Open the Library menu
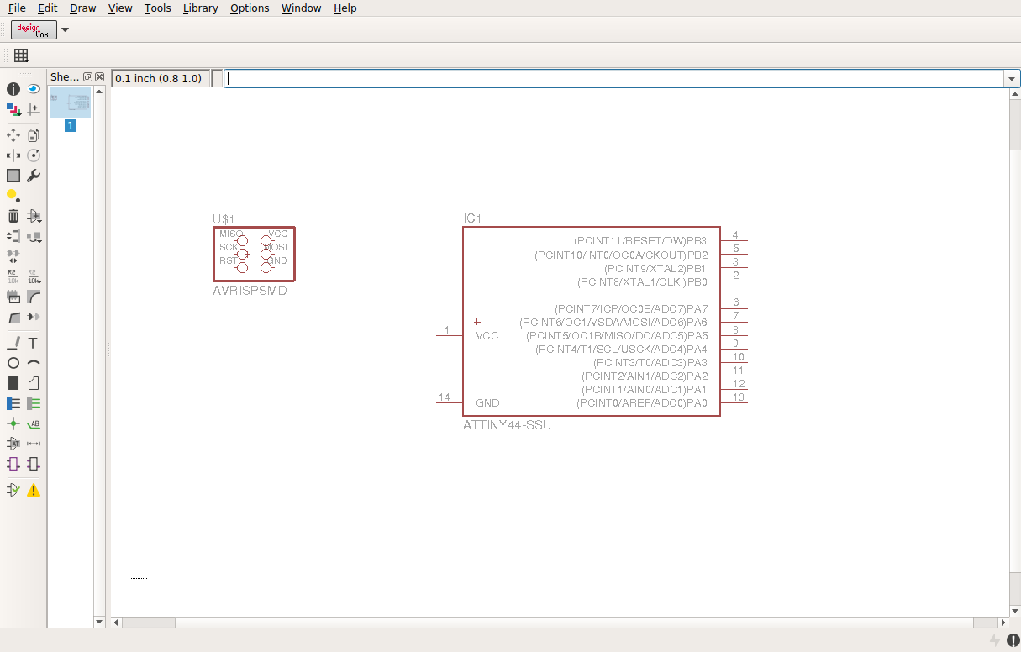The height and width of the screenshot is (652, 1021). (x=200, y=8)
